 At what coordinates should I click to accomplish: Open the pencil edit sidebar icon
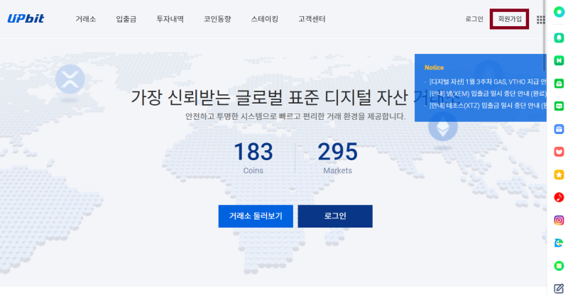[559, 288]
